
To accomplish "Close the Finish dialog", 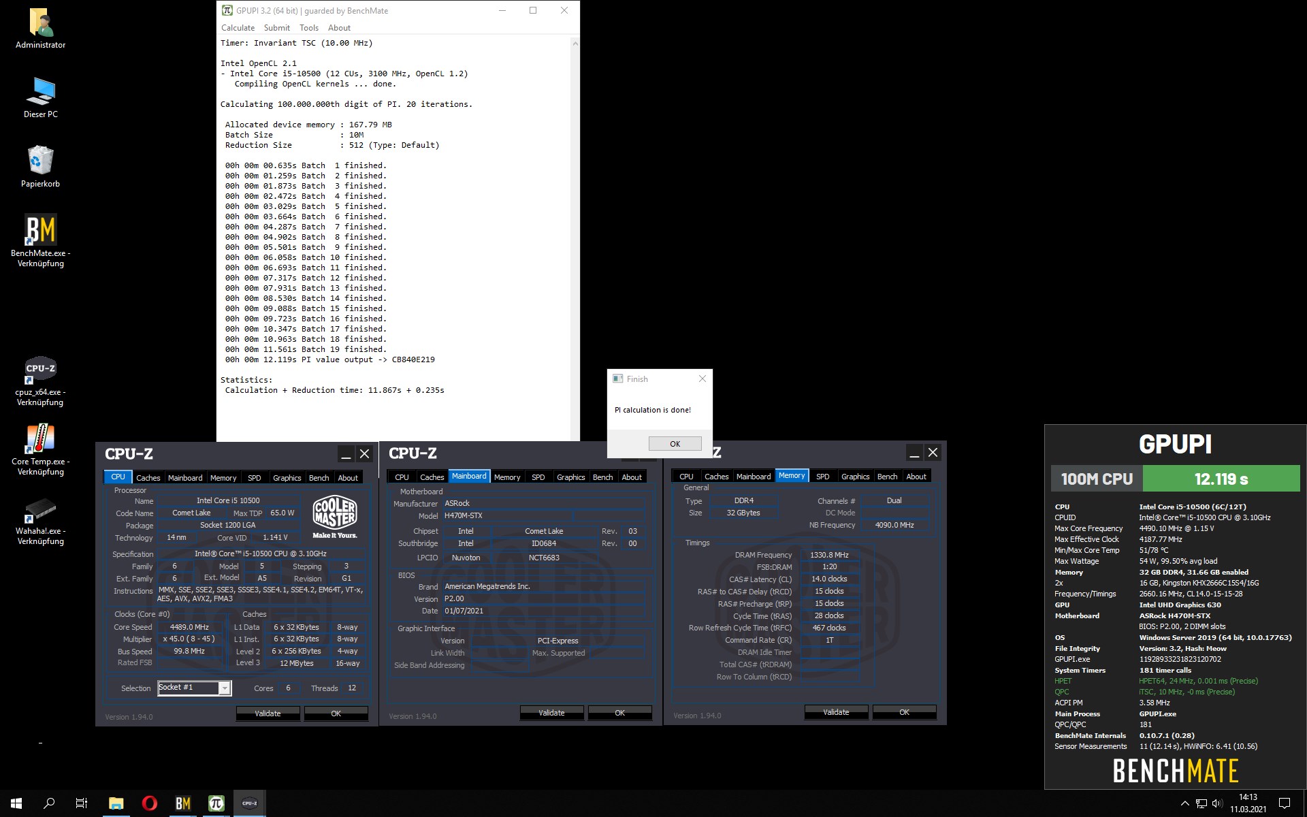I will coord(703,379).
